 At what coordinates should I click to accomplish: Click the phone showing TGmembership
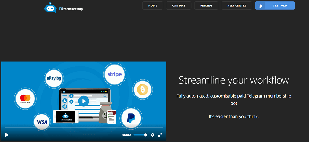(65, 117)
